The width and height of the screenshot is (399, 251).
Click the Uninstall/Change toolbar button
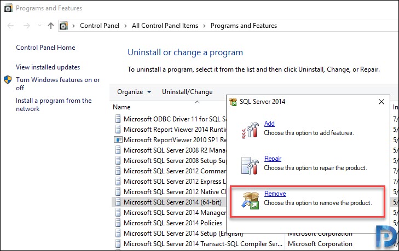tap(187, 92)
